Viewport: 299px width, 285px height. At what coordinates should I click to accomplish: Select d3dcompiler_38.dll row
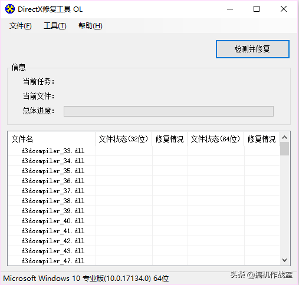[x=144, y=201]
